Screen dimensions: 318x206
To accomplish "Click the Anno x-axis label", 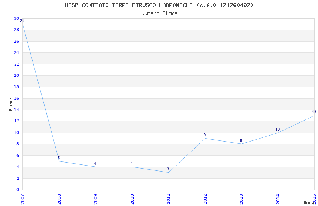I will tap(309, 202).
